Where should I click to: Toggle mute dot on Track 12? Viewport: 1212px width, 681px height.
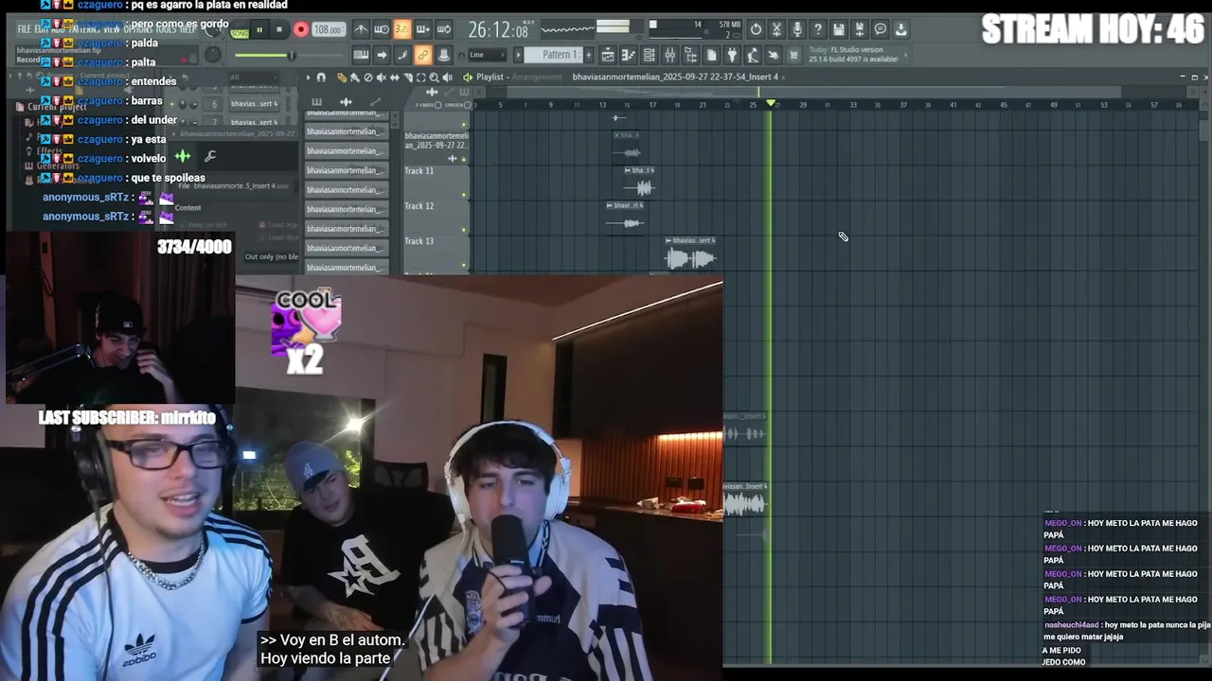[x=464, y=230]
